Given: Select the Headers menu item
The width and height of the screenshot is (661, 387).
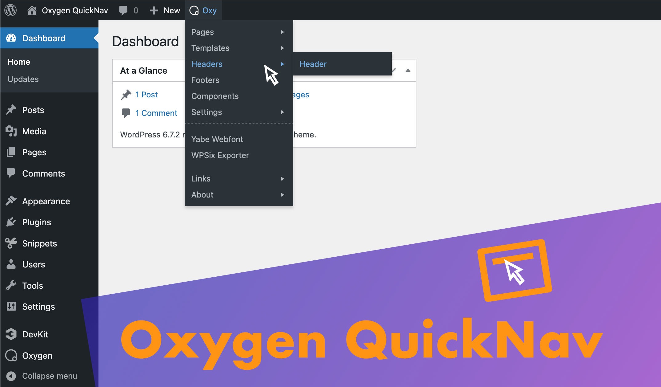Looking at the screenshot, I should (206, 64).
